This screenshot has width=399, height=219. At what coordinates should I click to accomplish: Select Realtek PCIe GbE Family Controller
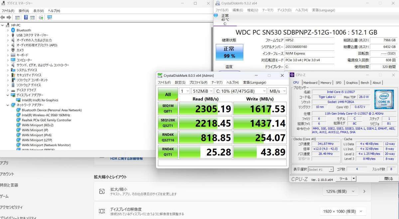coord(46,120)
